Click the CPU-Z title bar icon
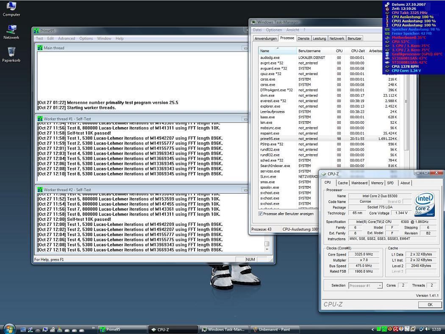Screen dimensions: 445x334 click(x=323, y=174)
